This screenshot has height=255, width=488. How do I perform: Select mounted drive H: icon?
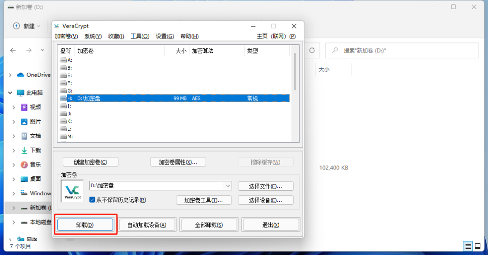point(63,99)
